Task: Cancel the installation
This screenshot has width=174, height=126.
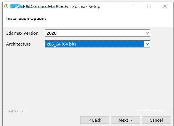Action: tap(156, 120)
